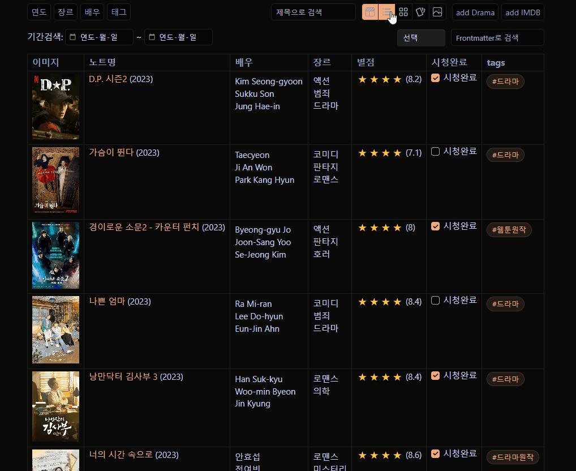Switch to the grid card view icon
The image size is (576, 471).
[403, 12]
